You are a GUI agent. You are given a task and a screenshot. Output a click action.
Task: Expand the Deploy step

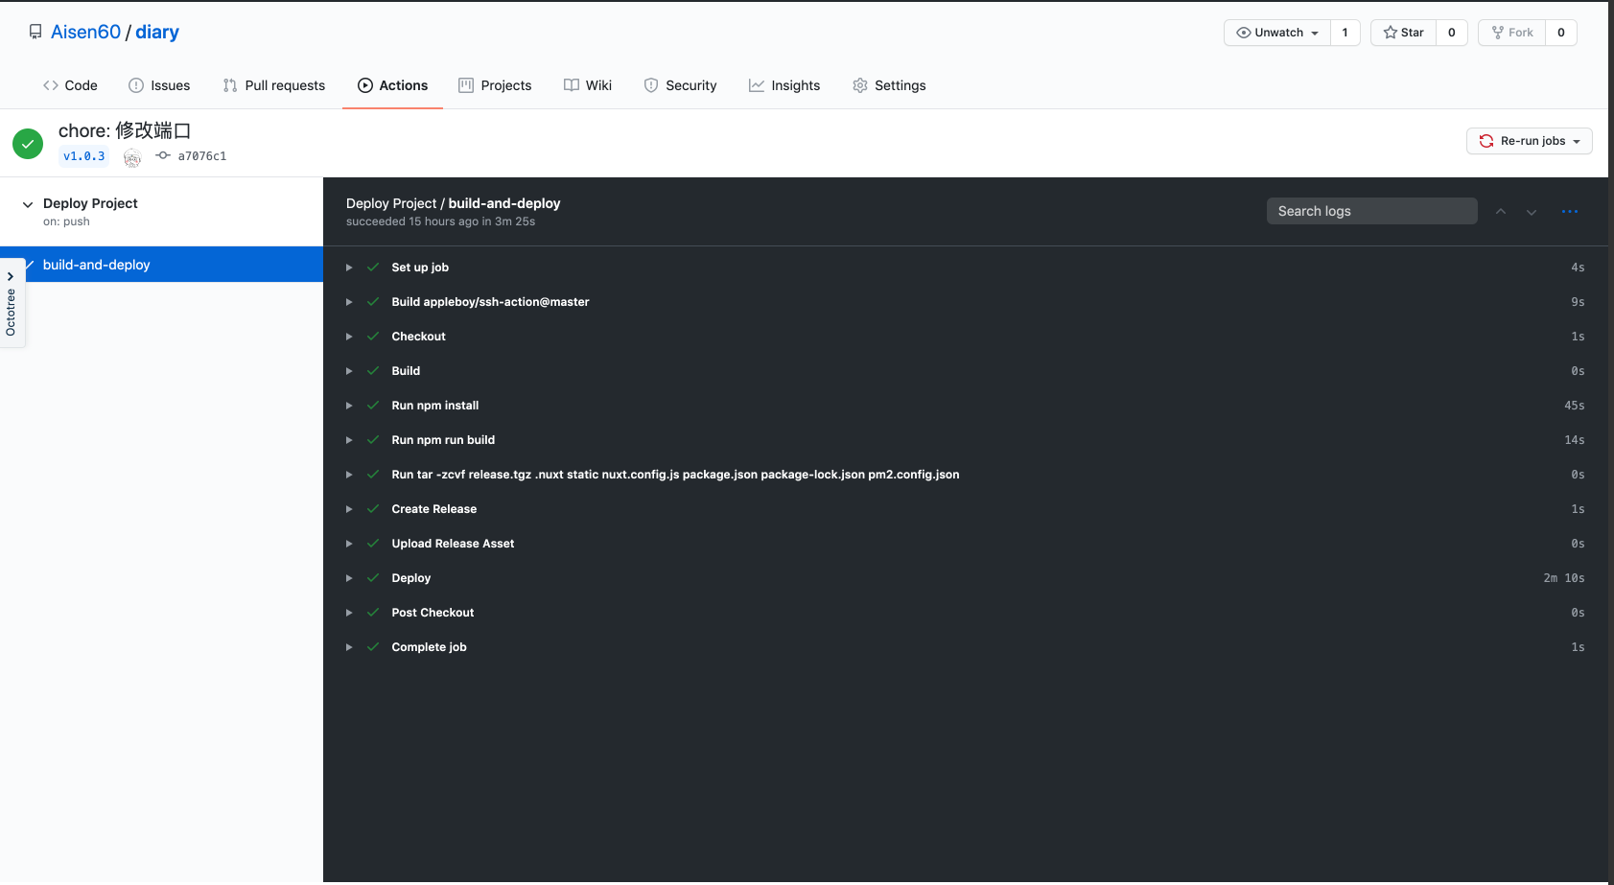click(349, 578)
